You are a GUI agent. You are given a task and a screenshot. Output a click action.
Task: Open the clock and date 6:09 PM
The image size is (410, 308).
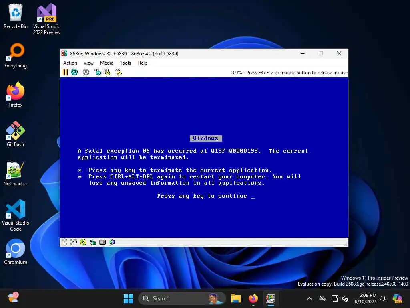pyautogui.click(x=365, y=298)
